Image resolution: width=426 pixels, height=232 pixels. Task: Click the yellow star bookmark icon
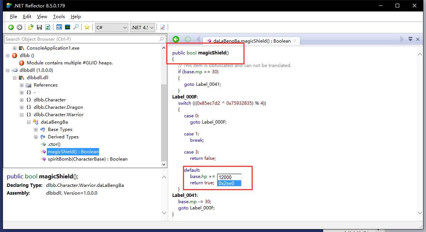(87, 27)
